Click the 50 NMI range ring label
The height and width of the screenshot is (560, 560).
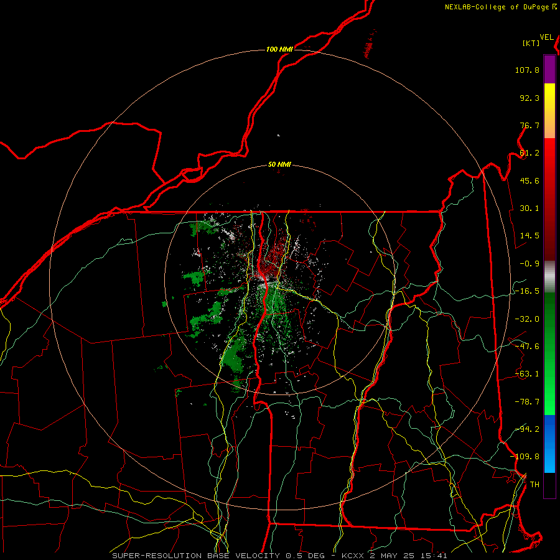pyautogui.click(x=279, y=165)
